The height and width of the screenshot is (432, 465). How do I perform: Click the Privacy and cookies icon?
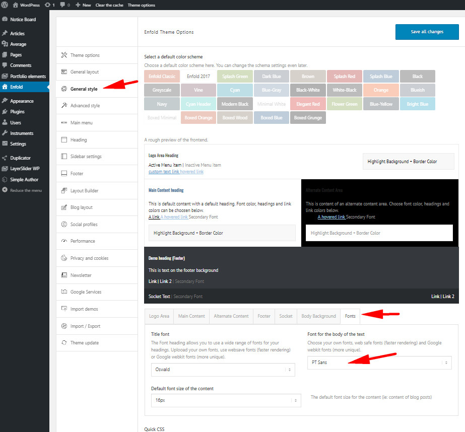[64, 258]
